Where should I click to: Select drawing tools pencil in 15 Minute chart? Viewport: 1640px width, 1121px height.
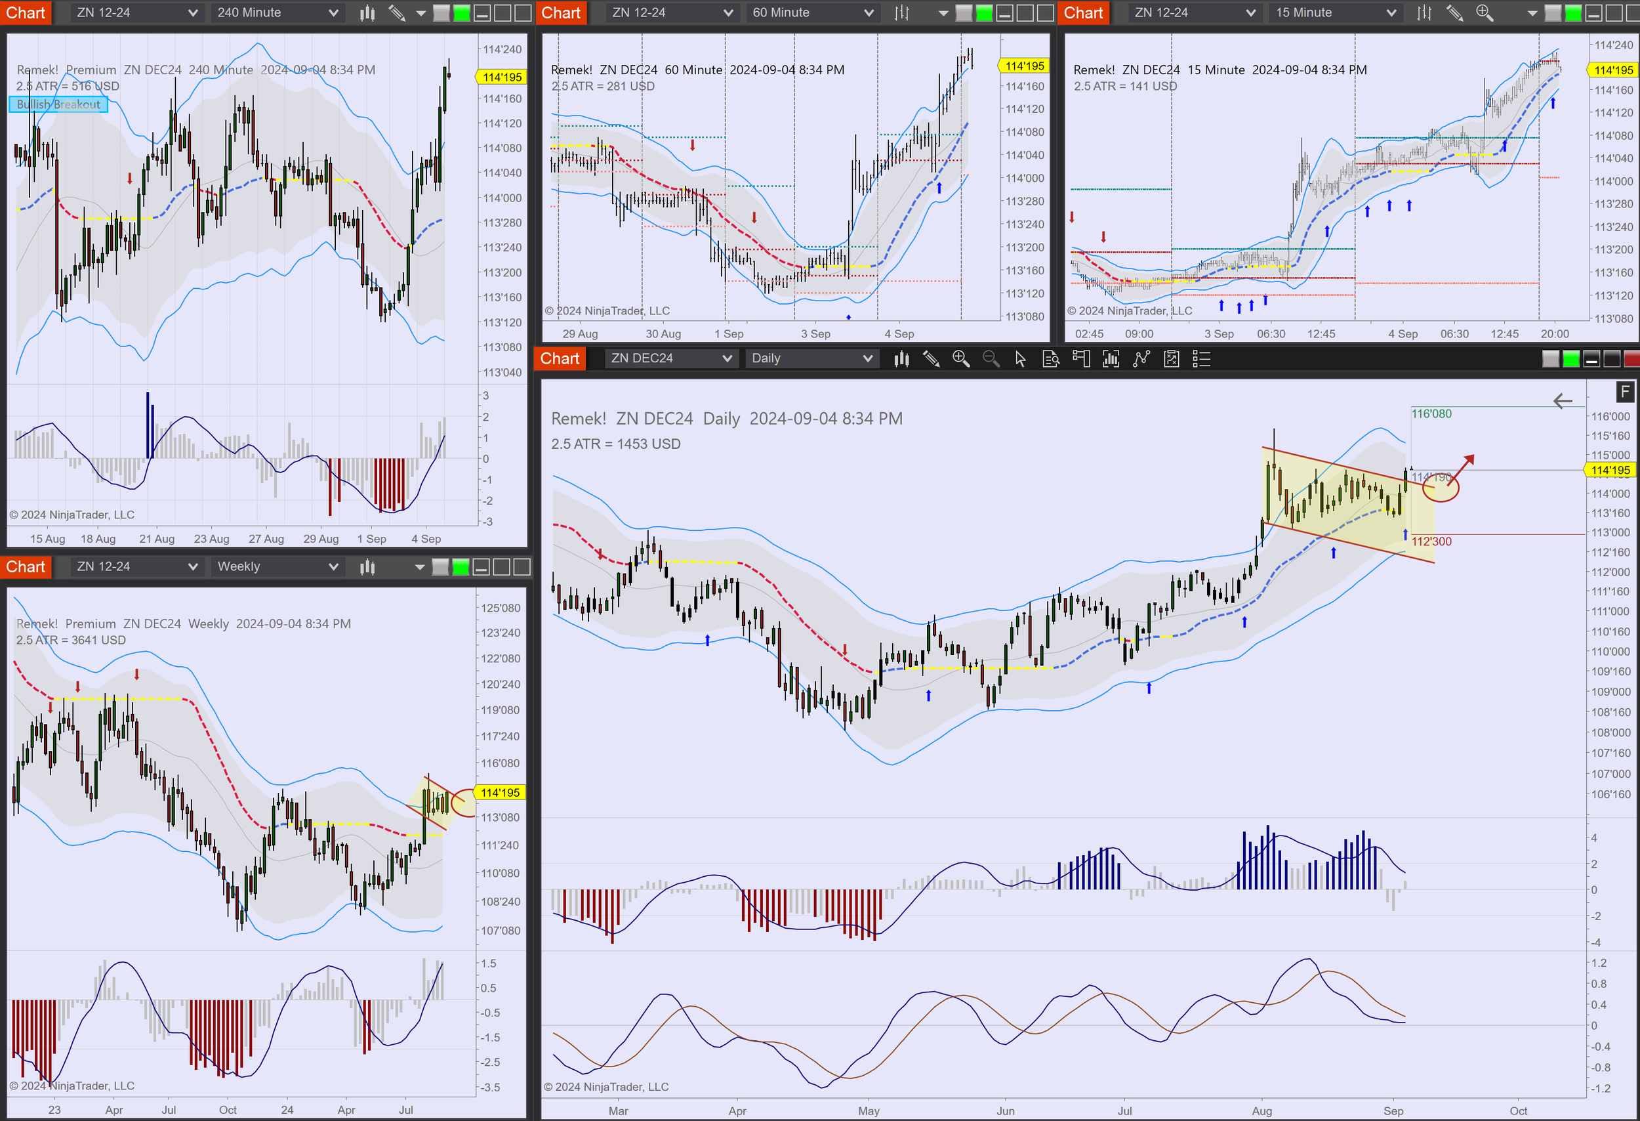click(x=1454, y=12)
